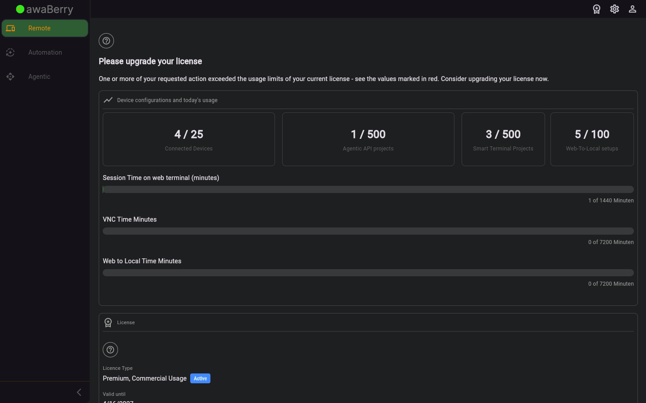Click 'Please upgrade your license' heading

click(x=150, y=61)
